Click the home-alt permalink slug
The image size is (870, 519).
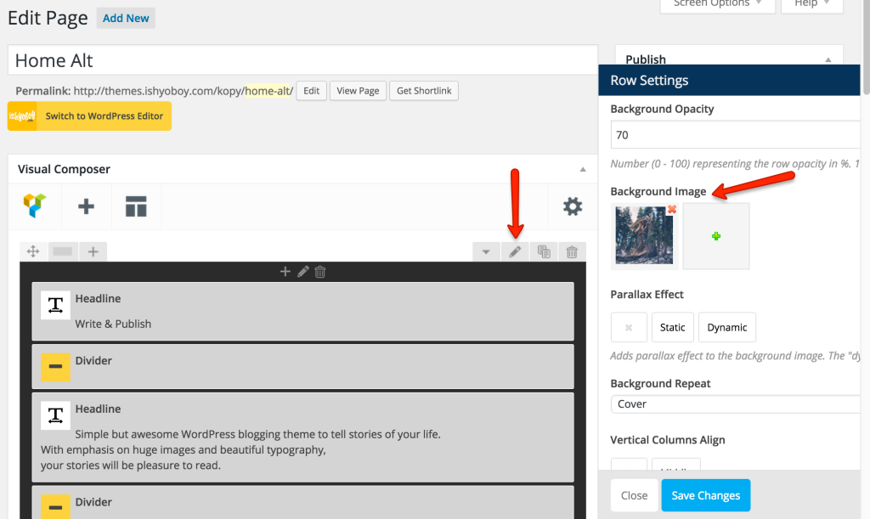(268, 91)
